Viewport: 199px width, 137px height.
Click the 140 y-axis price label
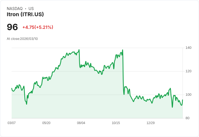(188, 48)
